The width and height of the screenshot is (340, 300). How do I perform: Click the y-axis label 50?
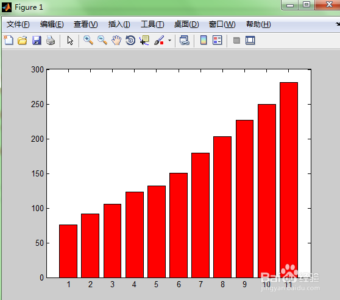40,243
